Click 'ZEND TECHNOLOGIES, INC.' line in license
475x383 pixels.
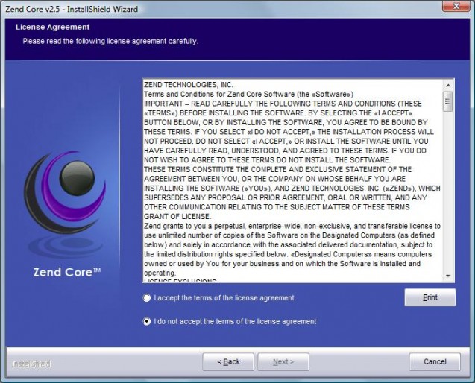pyautogui.click(x=188, y=85)
